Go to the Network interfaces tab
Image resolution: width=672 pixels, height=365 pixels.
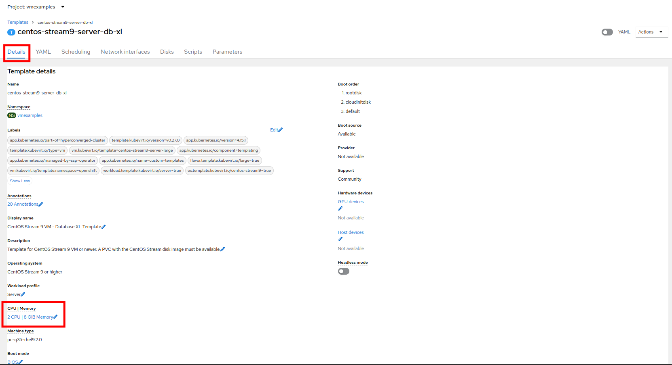pos(125,52)
